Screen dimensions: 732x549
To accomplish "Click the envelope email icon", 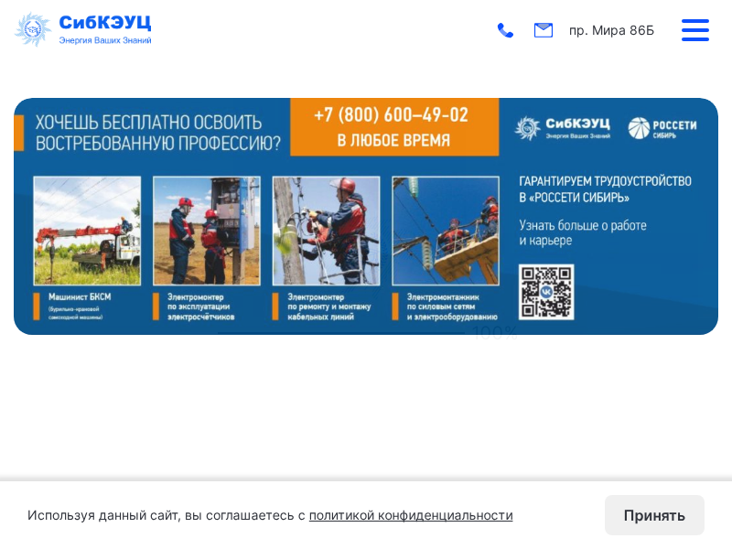I will 544,30.
